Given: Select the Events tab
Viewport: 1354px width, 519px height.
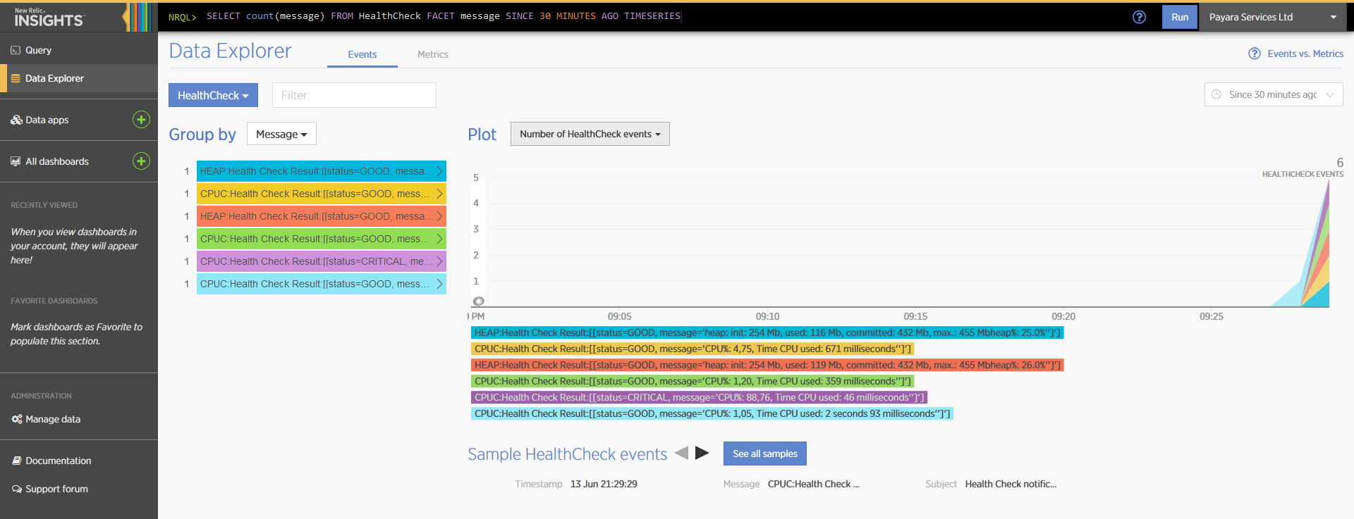Looking at the screenshot, I should tap(362, 54).
